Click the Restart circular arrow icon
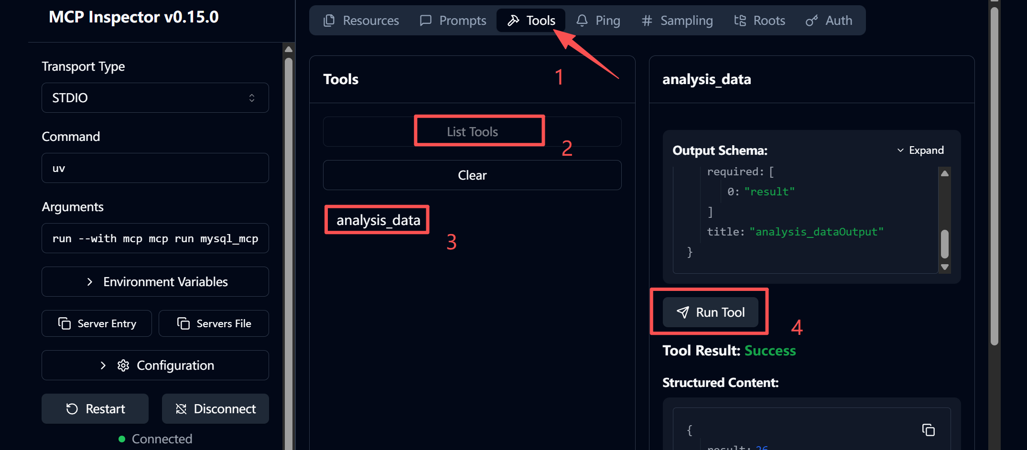The width and height of the screenshot is (1027, 450). click(x=72, y=409)
